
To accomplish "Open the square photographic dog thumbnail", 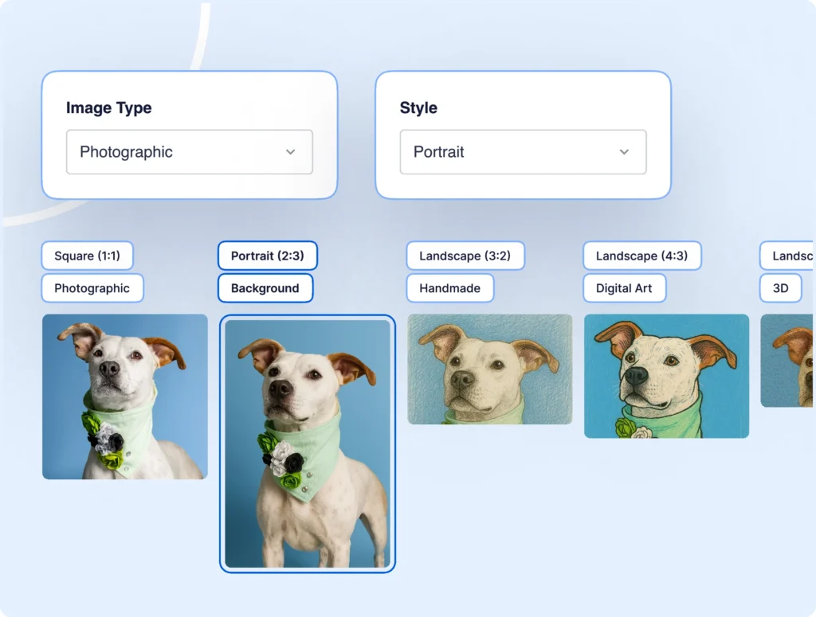I will click(x=124, y=396).
